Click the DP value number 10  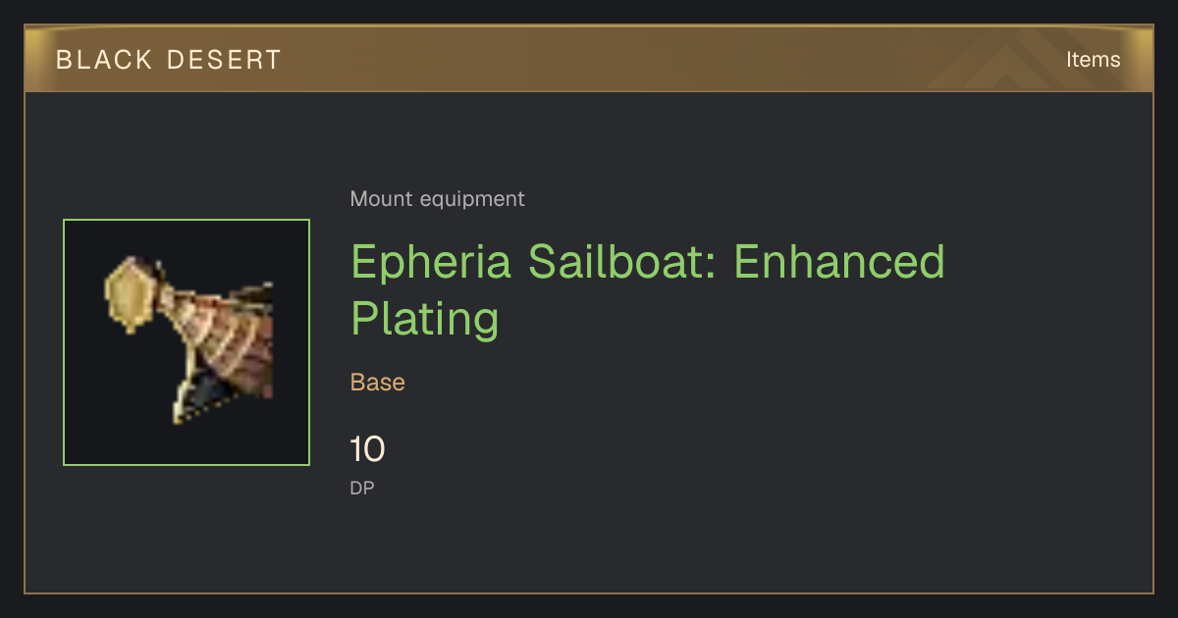pos(368,450)
